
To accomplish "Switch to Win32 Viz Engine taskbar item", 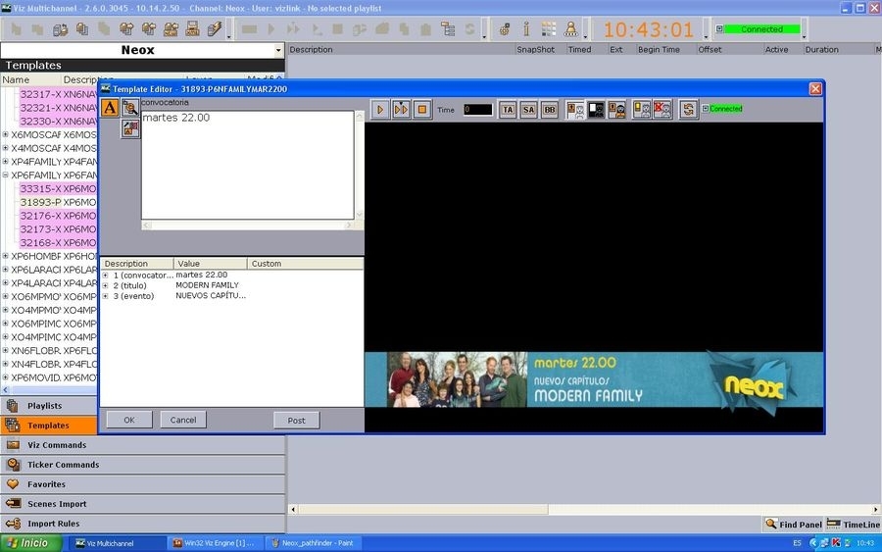I will [215, 543].
